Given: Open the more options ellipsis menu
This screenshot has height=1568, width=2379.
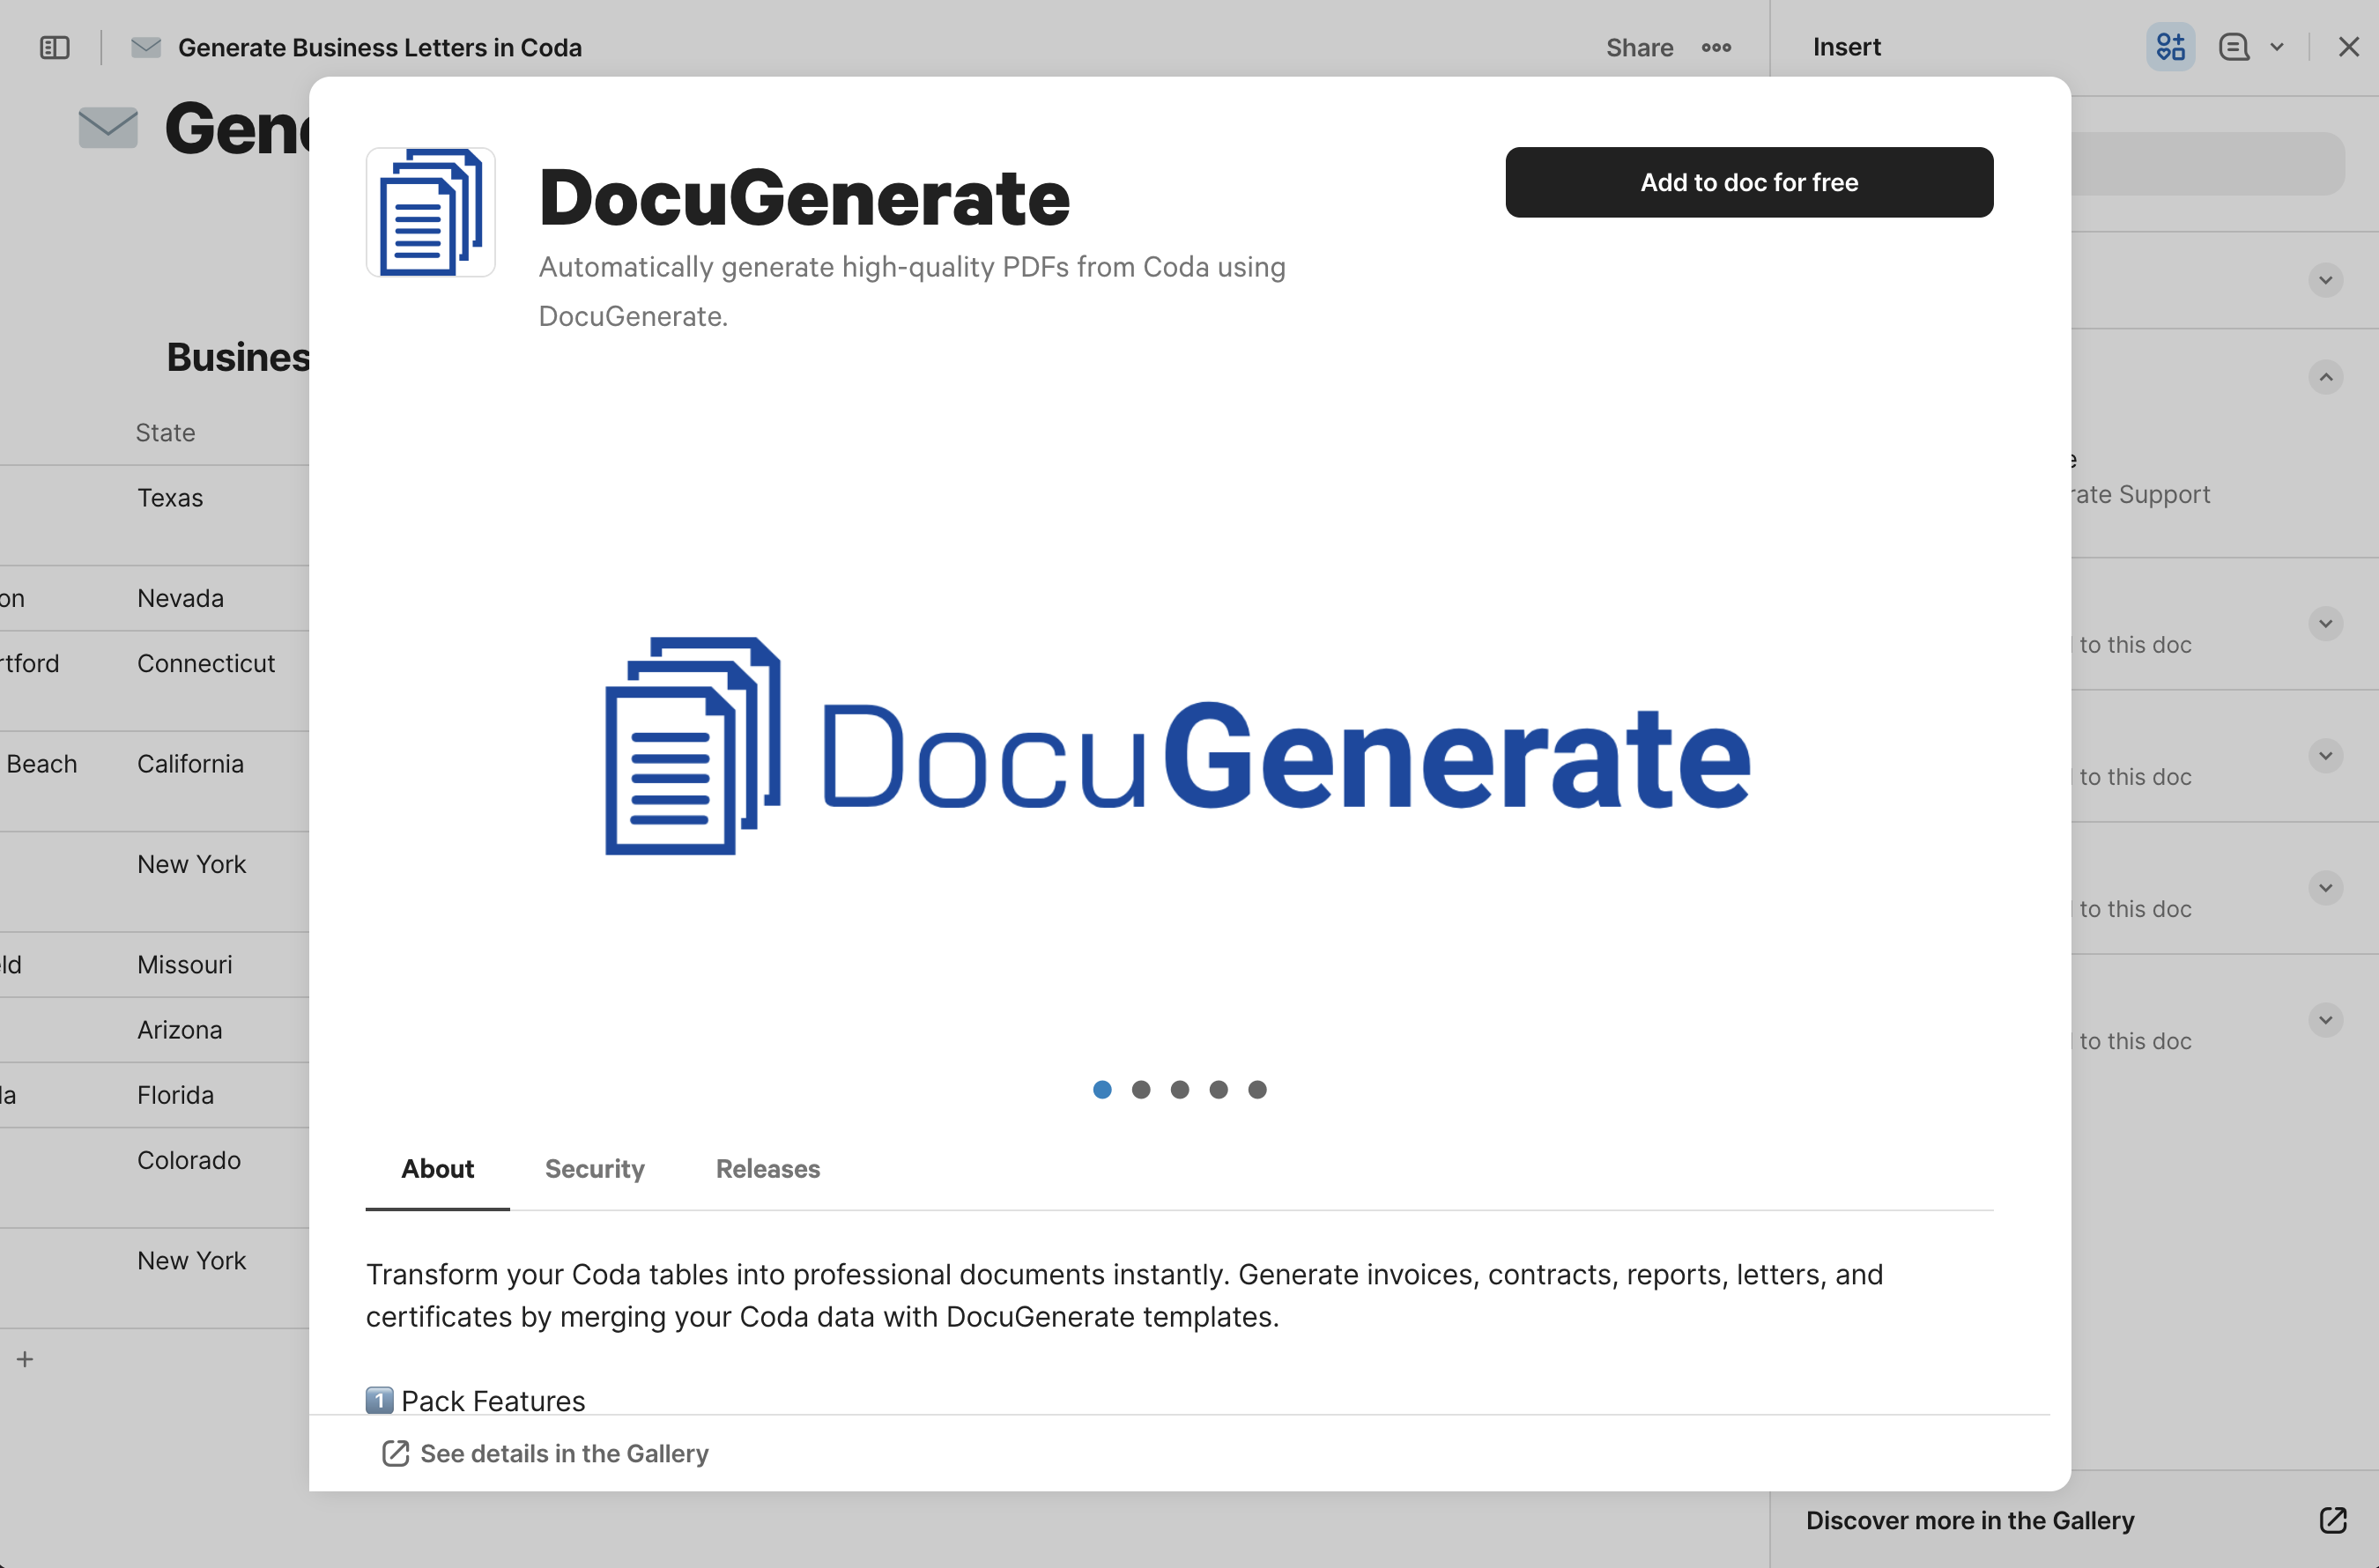Looking at the screenshot, I should coord(1716,47).
